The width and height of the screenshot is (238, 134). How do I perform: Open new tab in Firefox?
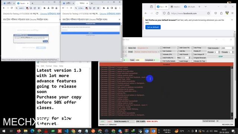pyautogui.click(x=199, y=7)
